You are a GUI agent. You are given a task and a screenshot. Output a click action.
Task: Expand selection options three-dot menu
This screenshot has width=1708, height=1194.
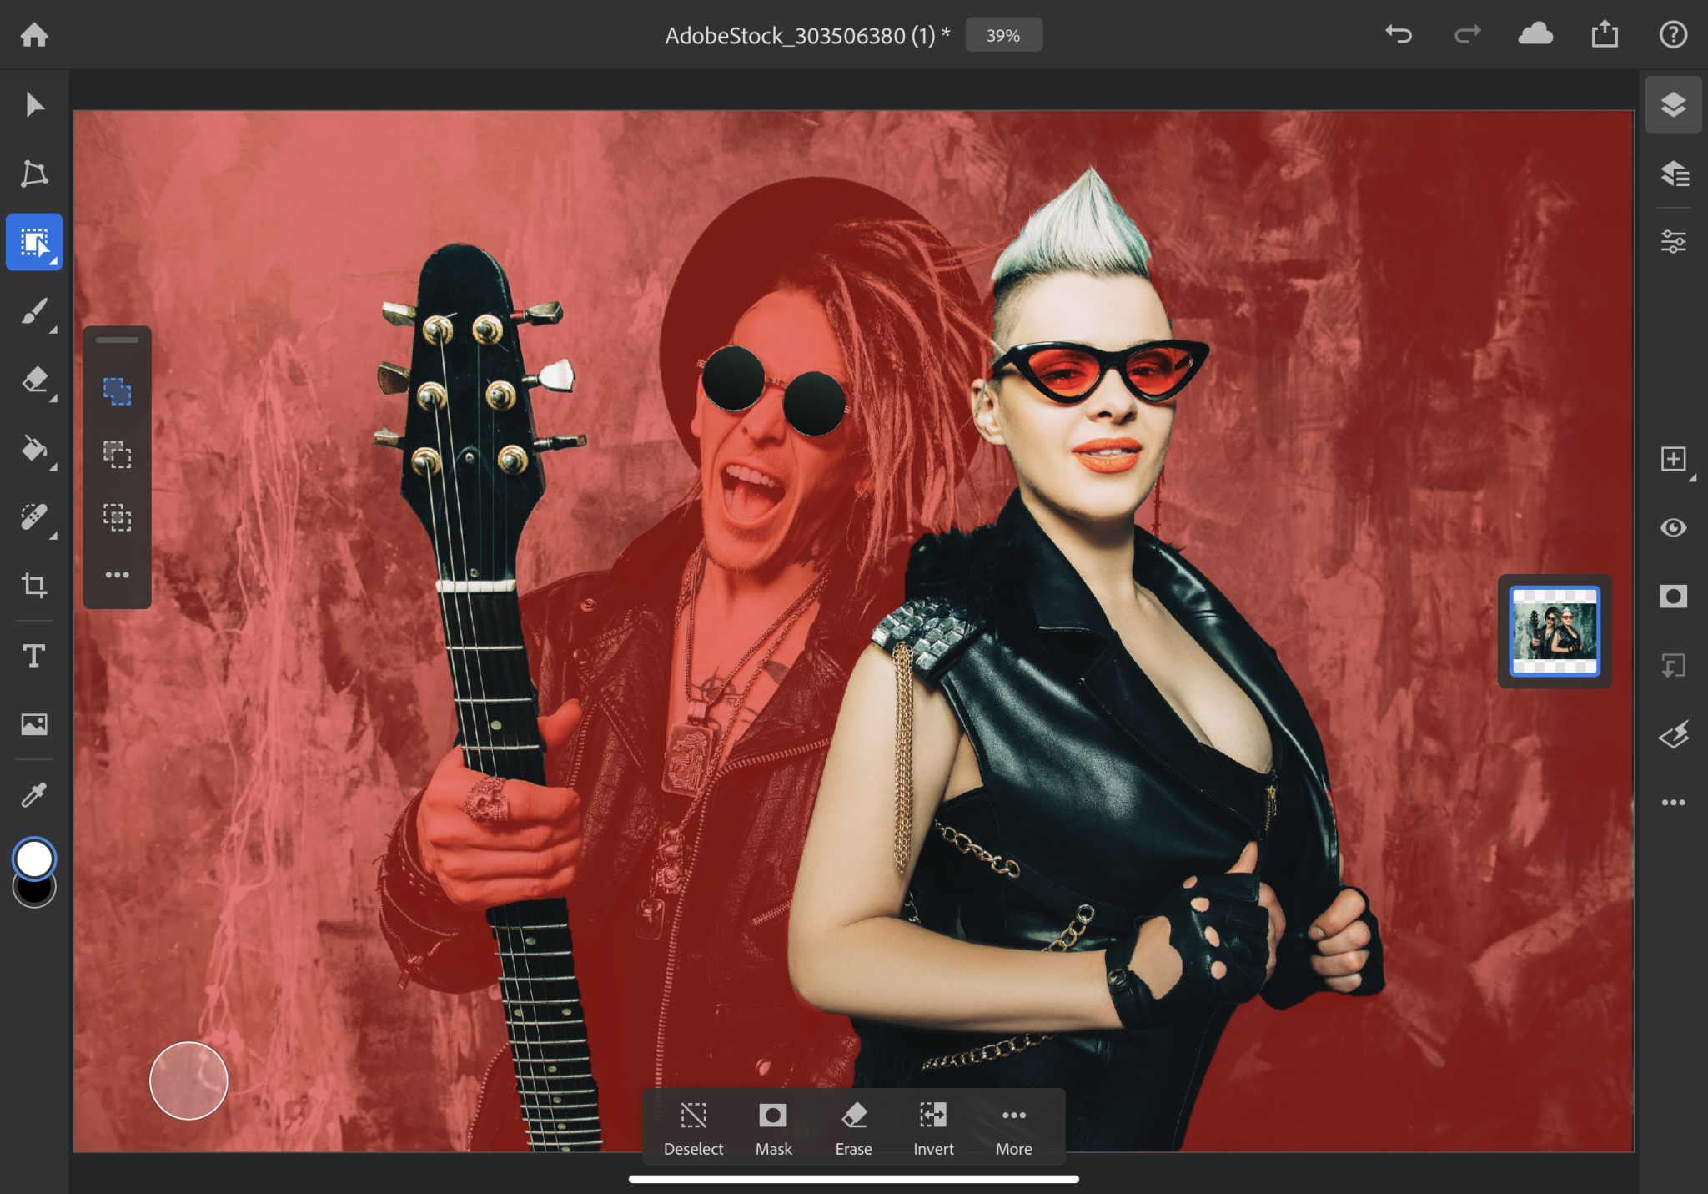click(117, 575)
